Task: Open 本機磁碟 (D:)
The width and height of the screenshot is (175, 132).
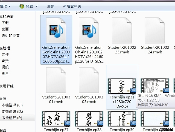Action: [12, 112]
